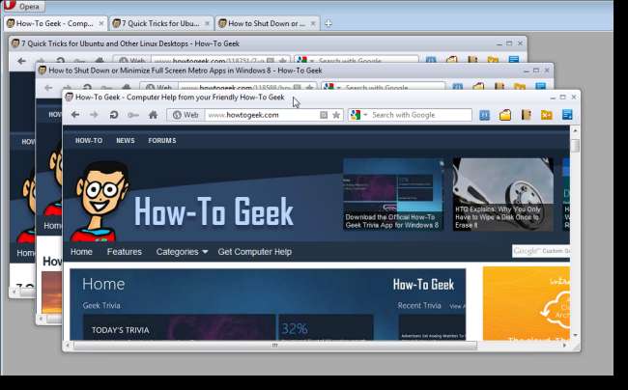Click the feed icon inside front window address bar

(x=324, y=115)
